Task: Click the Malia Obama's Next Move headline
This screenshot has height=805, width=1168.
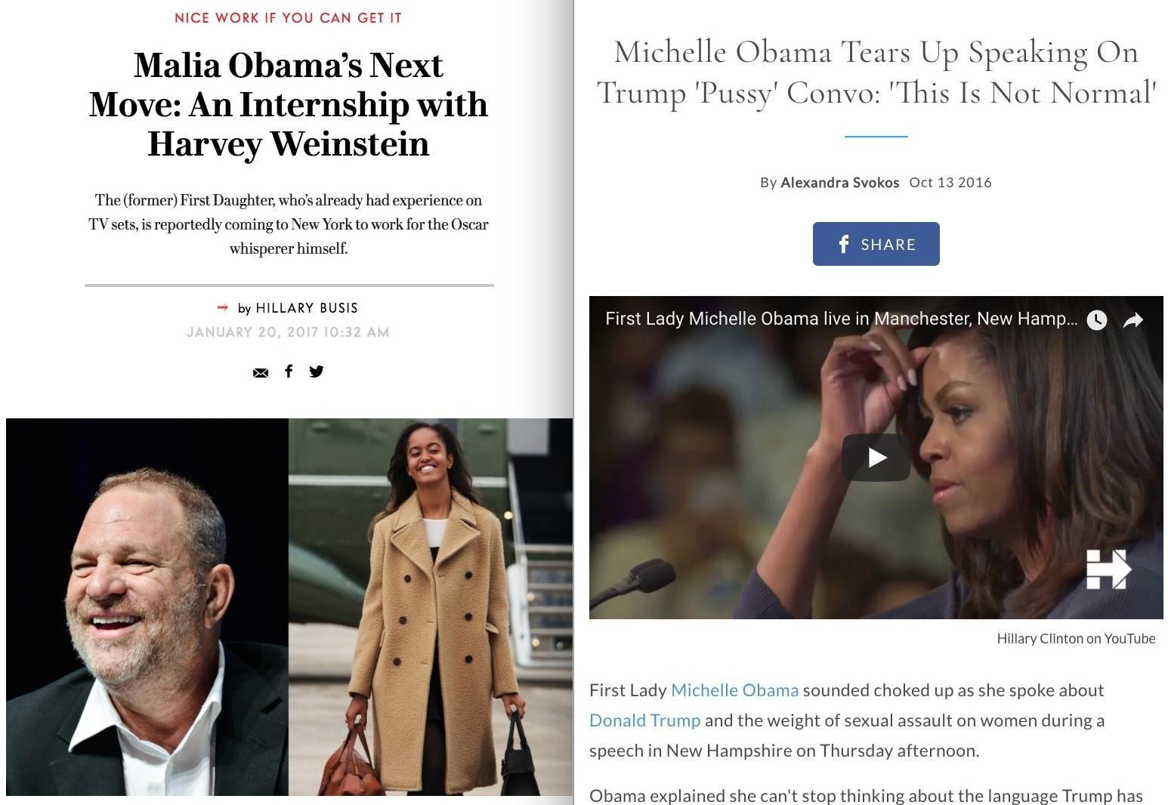Action: pyautogui.click(x=289, y=104)
